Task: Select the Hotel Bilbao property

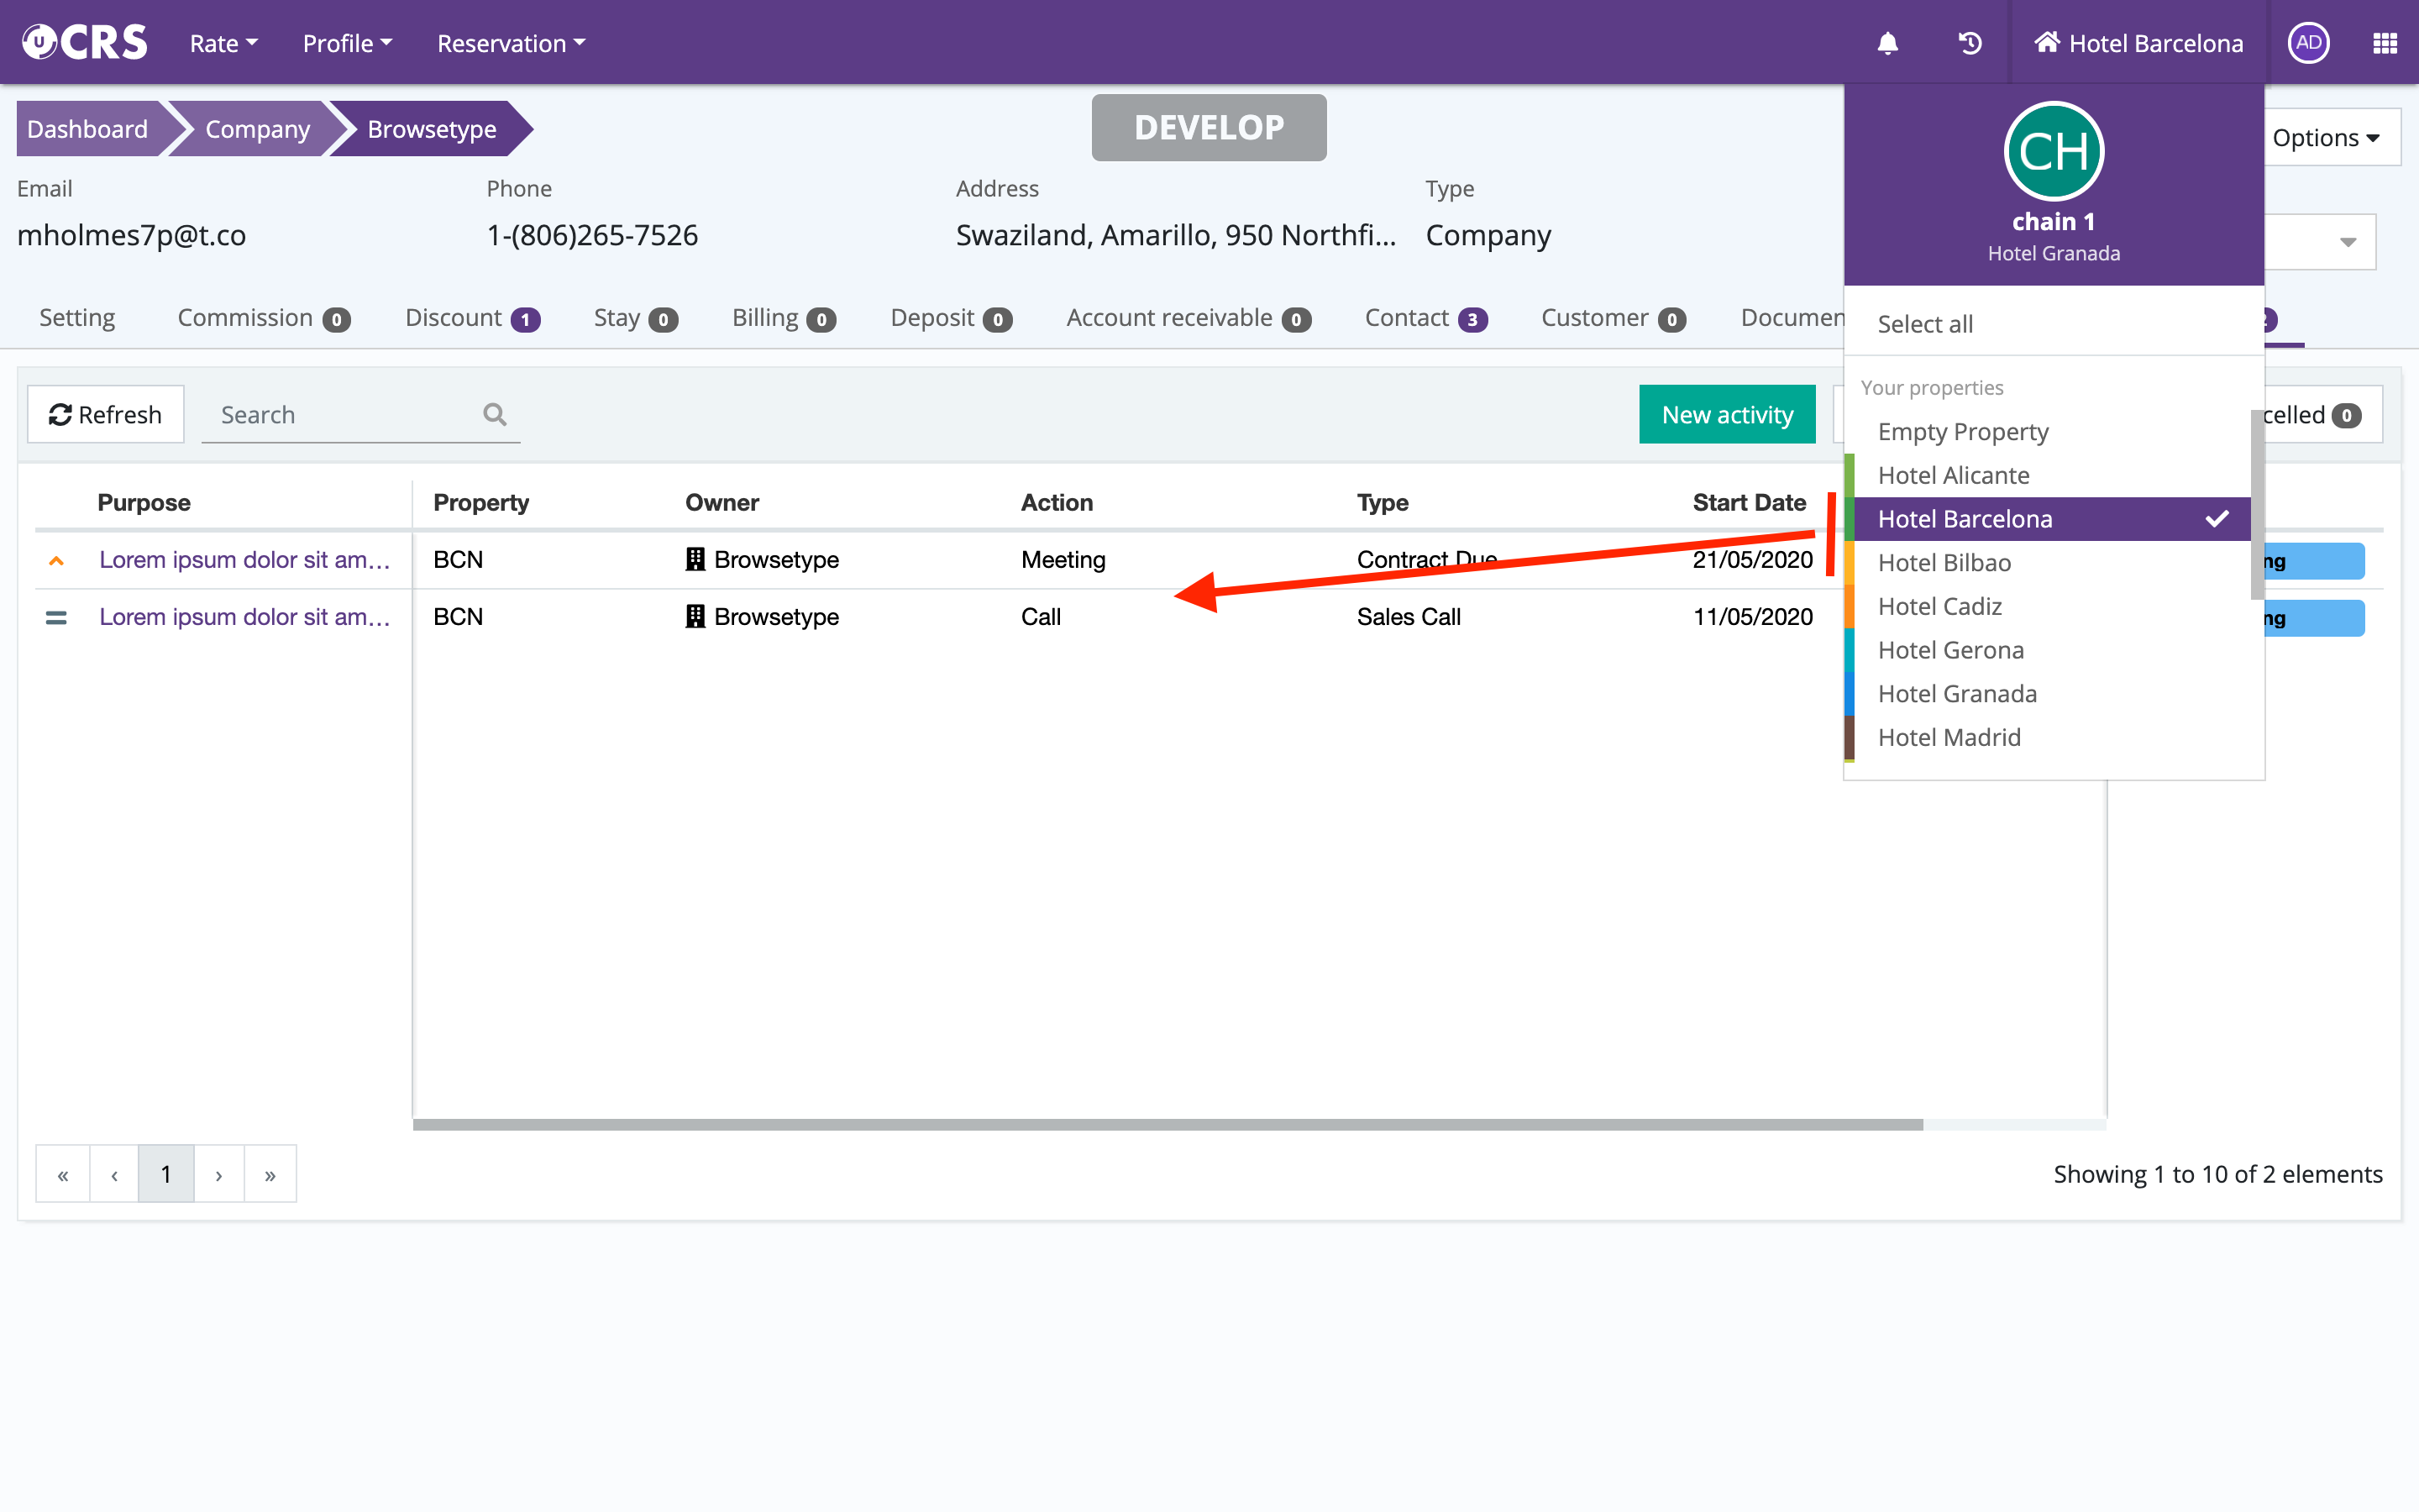Action: pyautogui.click(x=1944, y=563)
